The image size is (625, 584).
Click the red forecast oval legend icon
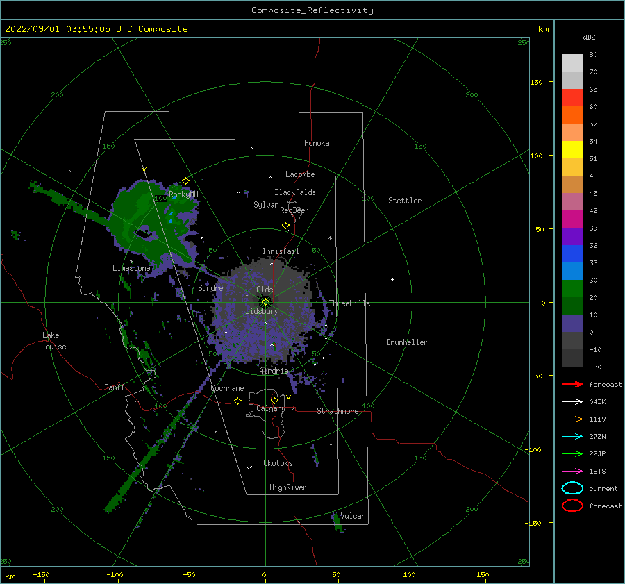(x=572, y=506)
